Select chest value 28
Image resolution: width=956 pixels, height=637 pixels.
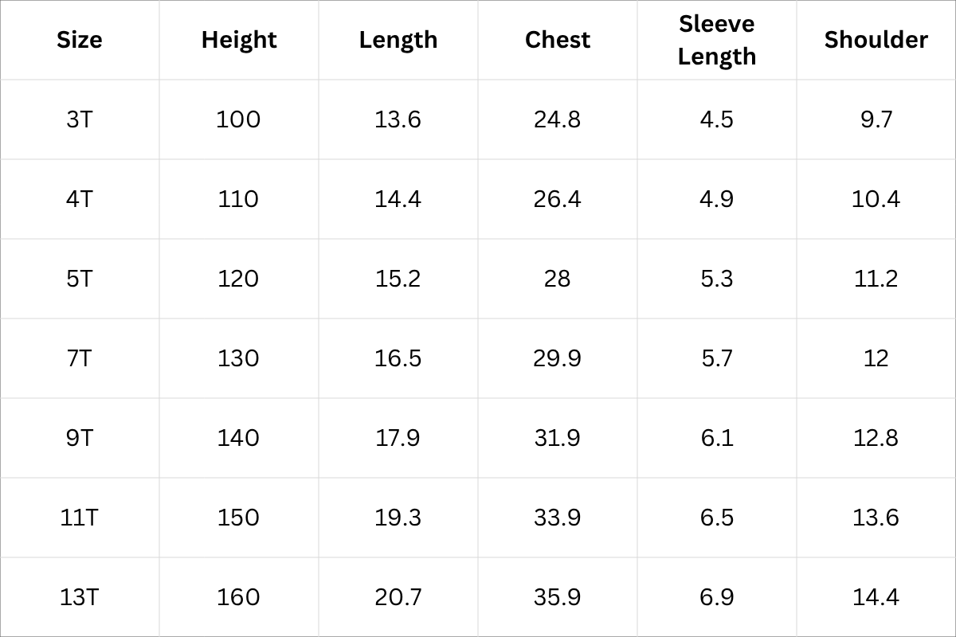558,279
